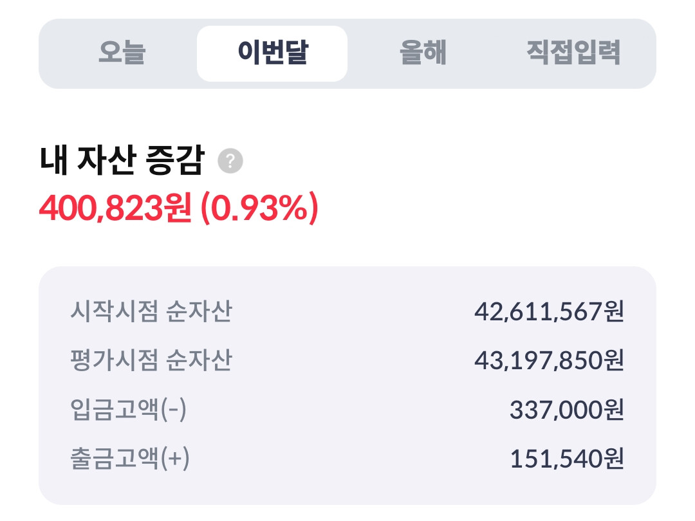695x521 pixels.
Task: Tap the (0.93%) percentage figure
Action: coord(260,208)
